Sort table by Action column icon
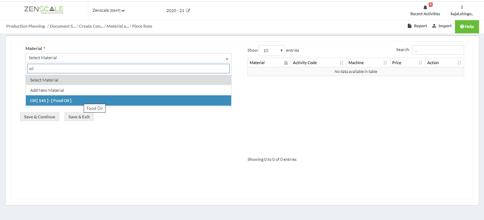The image size is (484, 220). click(460, 63)
